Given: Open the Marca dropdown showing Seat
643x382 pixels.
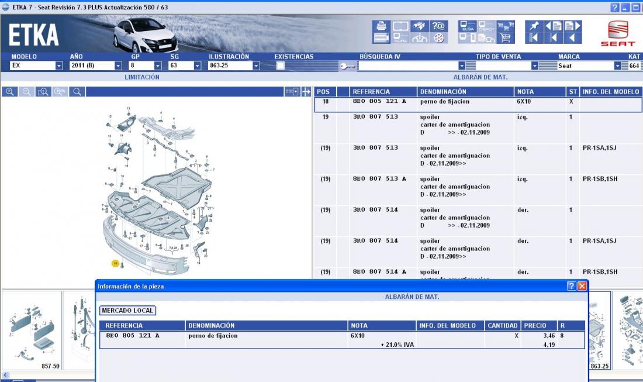Looking at the screenshot, I should point(618,66).
